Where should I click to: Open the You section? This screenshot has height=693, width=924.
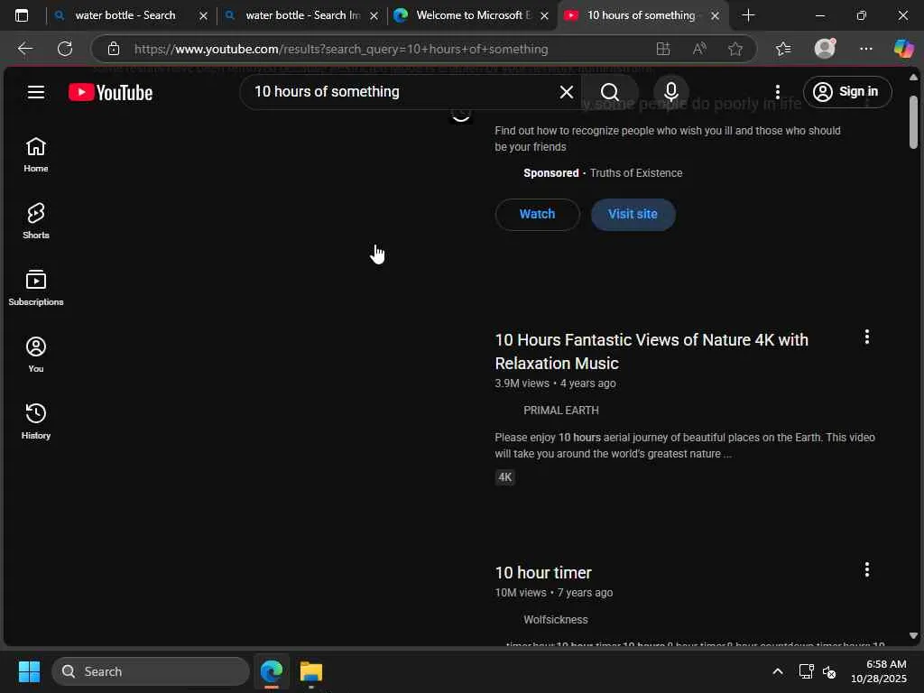(36, 355)
